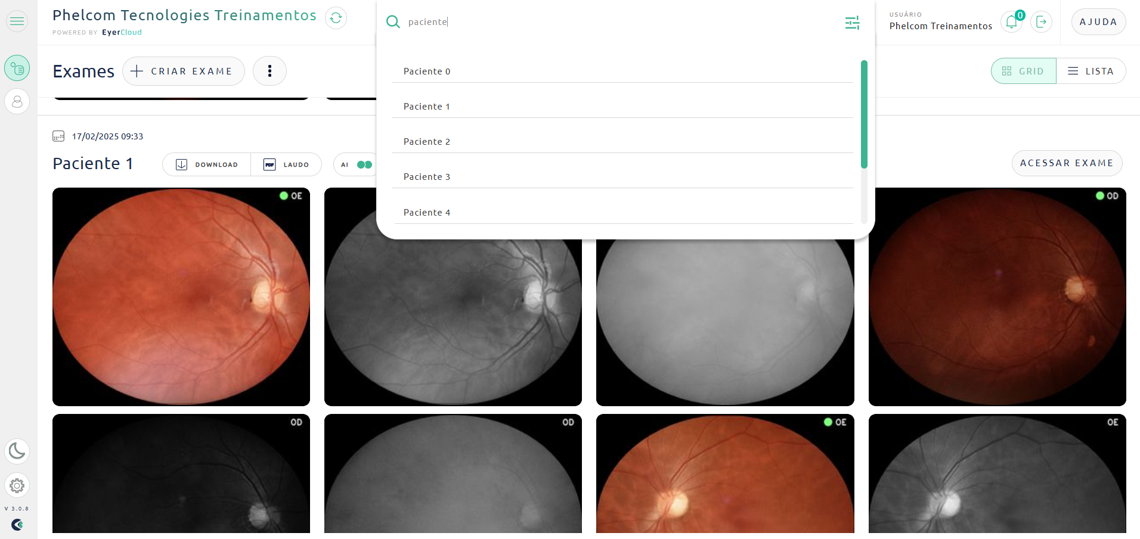1140x539 pixels.
Task: Click the search magnifier icon
Action: click(393, 22)
